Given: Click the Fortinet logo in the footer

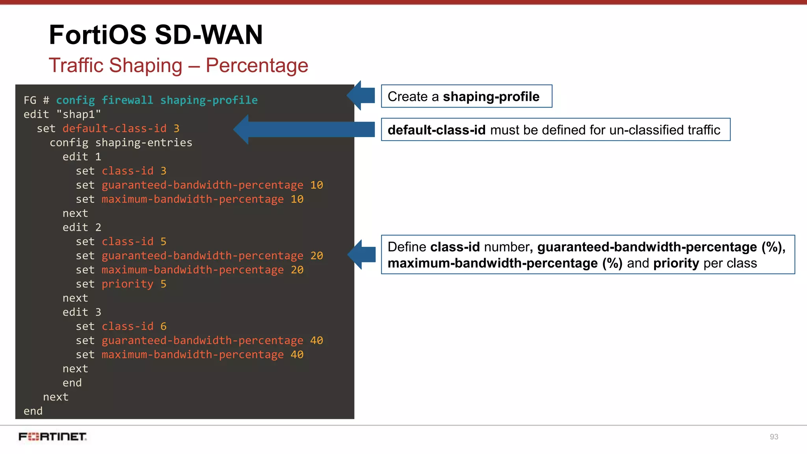Looking at the screenshot, I should pyautogui.click(x=52, y=437).
